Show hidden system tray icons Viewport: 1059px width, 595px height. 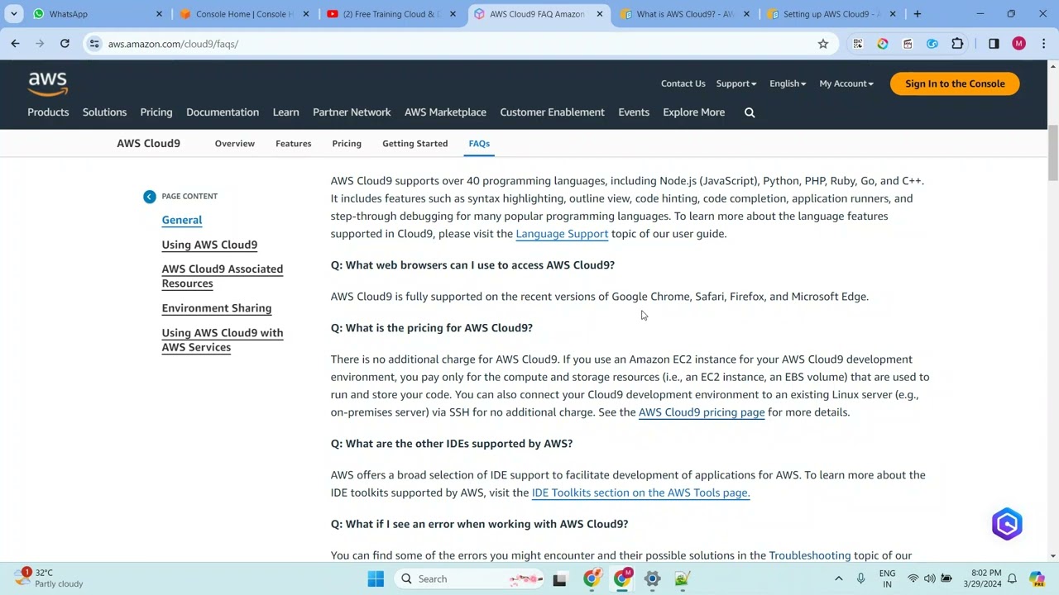tap(838, 578)
